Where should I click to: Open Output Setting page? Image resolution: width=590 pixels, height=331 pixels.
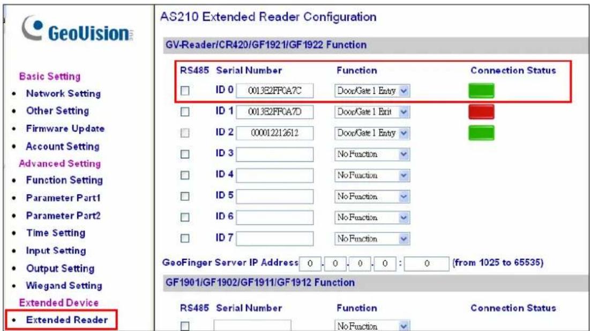coord(60,268)
